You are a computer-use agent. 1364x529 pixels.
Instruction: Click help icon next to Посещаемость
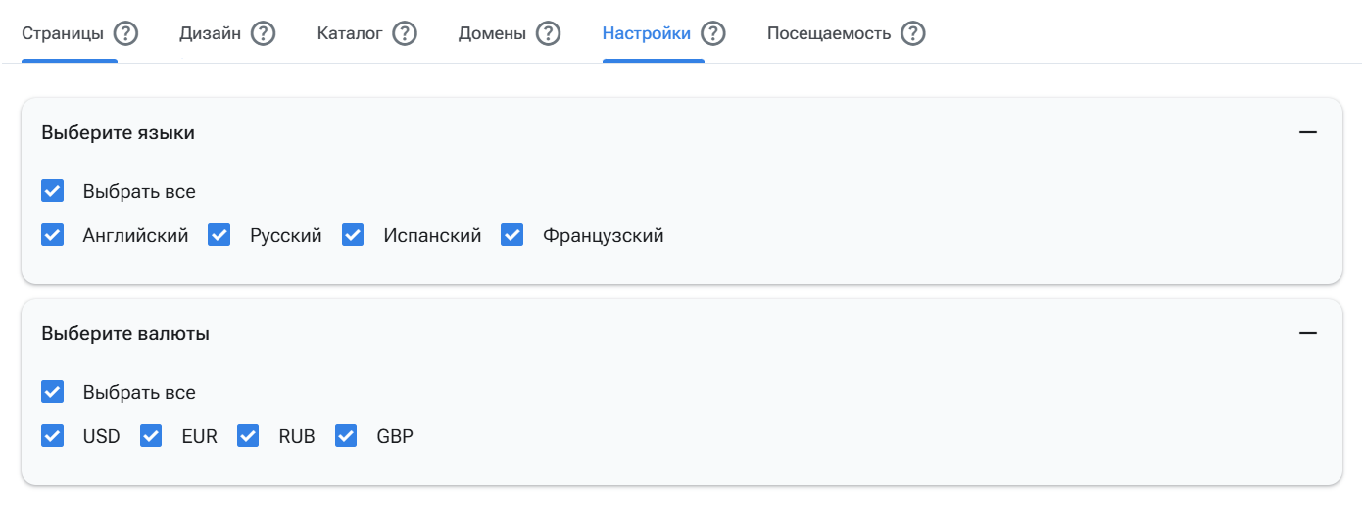(913, 33)
